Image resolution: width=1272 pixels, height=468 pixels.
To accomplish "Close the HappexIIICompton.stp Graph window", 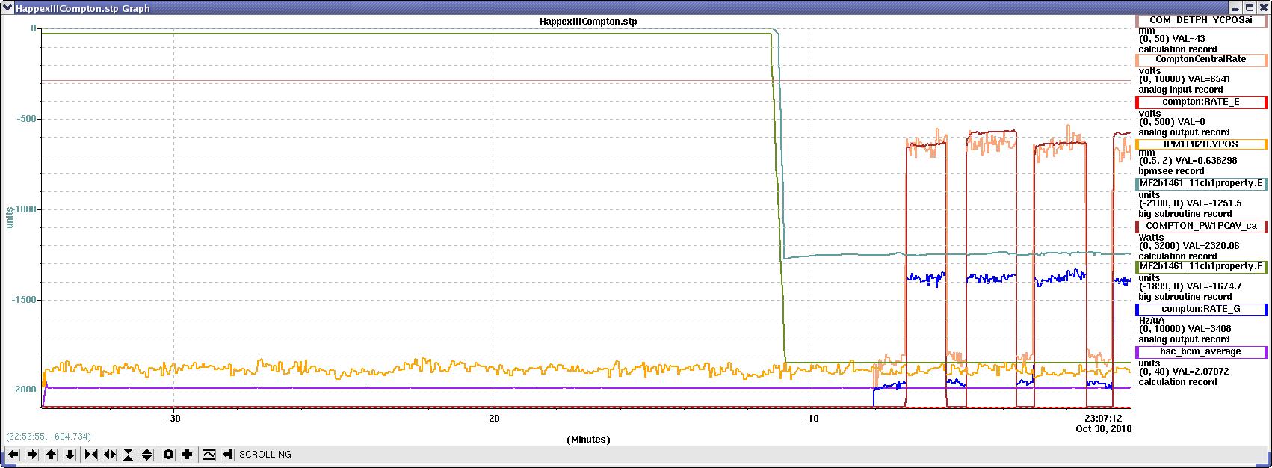I will tap(1262, 7).
